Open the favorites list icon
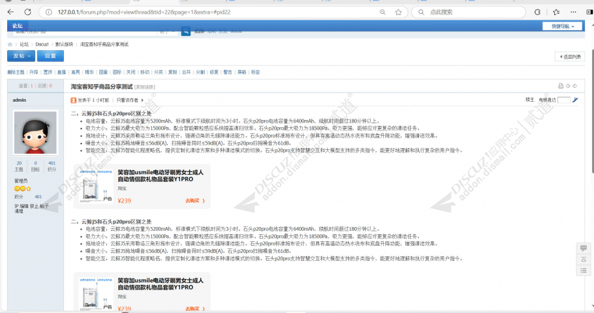This screenshot has width=594, height=313. pyautogui.click(x=555, y=12)
